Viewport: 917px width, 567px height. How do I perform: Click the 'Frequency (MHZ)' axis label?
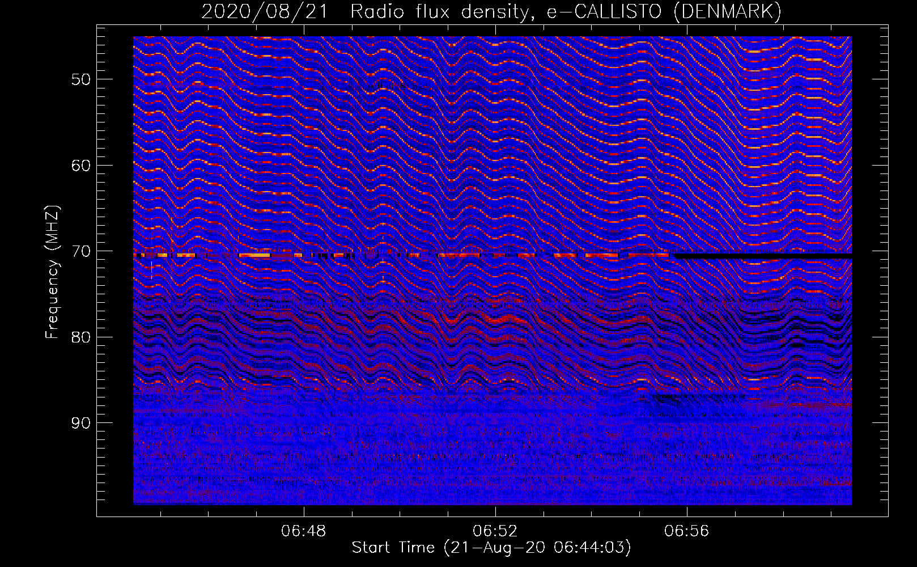coord(52,272)
